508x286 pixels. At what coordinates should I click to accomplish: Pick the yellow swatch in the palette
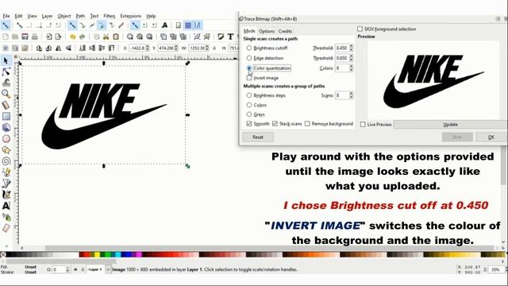97,254
